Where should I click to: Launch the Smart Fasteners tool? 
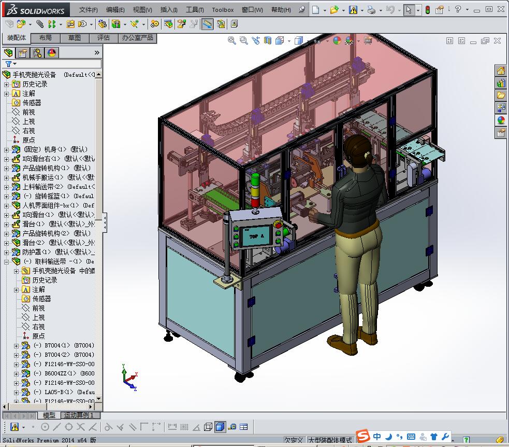coord(70,24)
